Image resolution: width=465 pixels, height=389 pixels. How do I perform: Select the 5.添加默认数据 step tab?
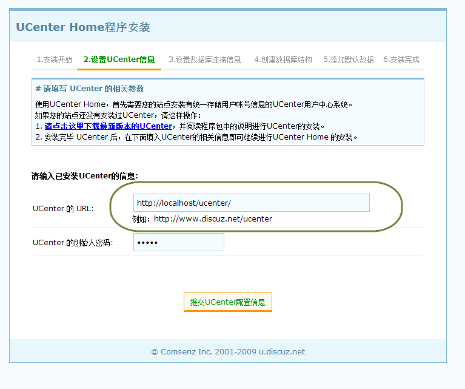(349, 59)
